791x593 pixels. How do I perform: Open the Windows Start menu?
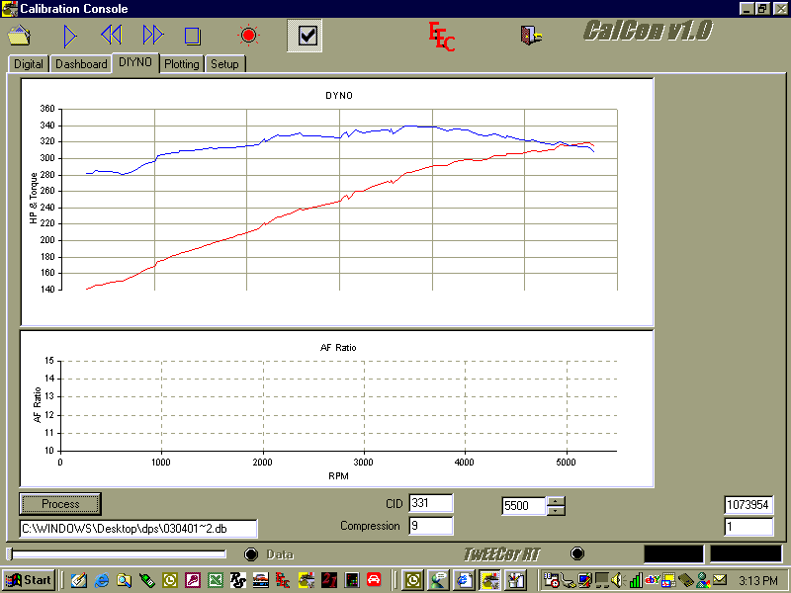29,580
